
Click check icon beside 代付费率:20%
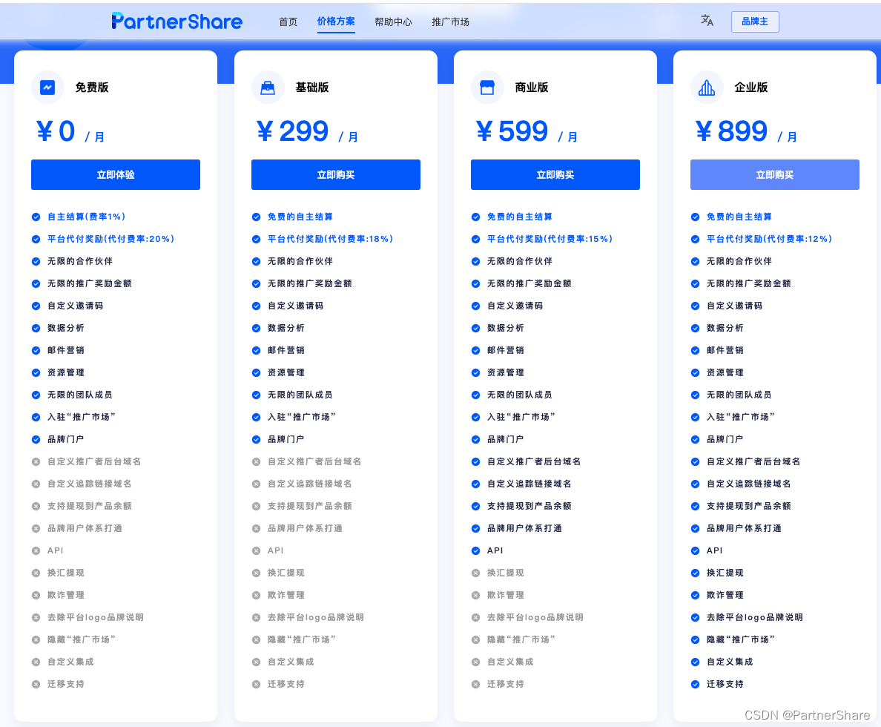pos(36,239)
